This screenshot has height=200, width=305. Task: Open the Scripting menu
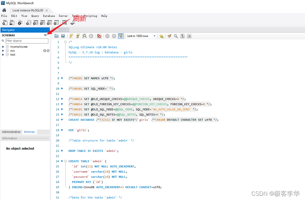tap(90, 16)
